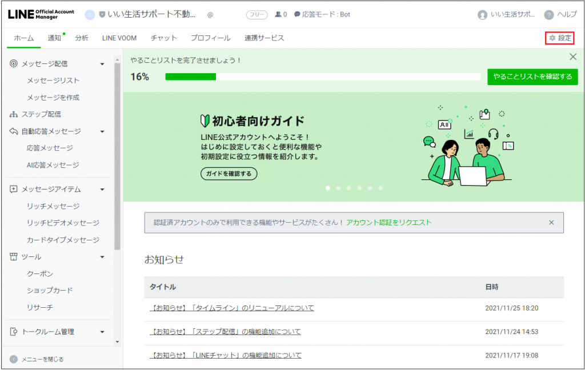585x370 pixels.
Task: Collapse the メッセージ配信 section arrow
Action: click(x=102, y=64)
